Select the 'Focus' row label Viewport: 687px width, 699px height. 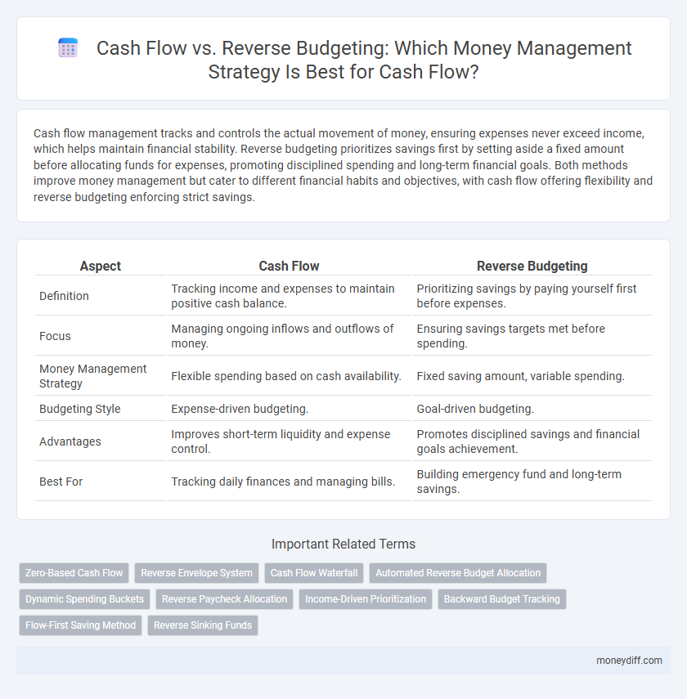(55, 336)
